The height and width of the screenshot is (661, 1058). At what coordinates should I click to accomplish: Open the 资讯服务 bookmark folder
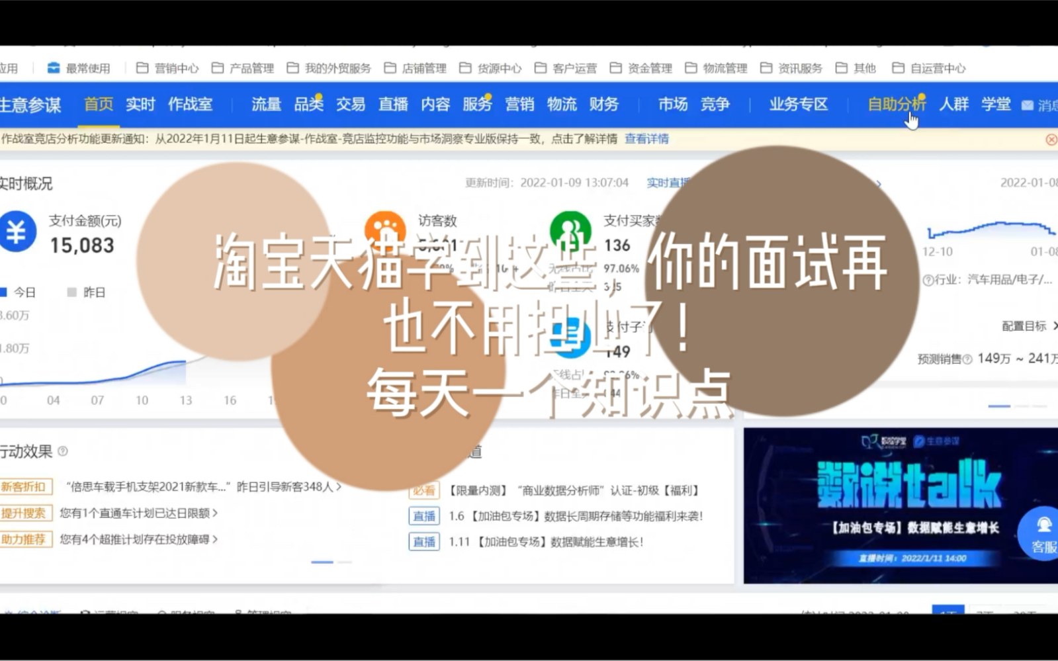click(791, 68)
